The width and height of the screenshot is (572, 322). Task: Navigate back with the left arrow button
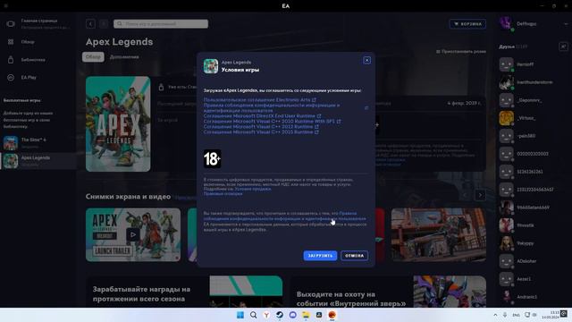[90, 24]
